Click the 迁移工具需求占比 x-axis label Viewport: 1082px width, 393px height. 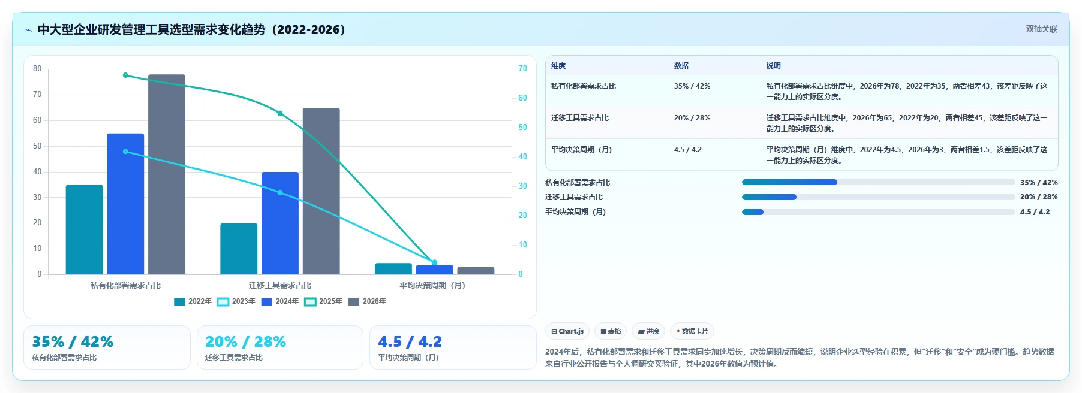pyautogui.click(x=280, y=286)
